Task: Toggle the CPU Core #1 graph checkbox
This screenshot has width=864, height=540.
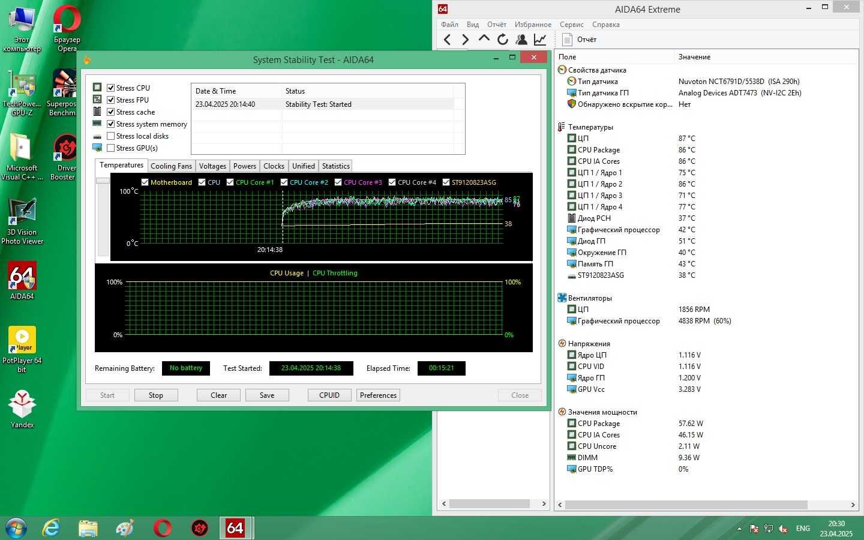Action: [230, 182]
